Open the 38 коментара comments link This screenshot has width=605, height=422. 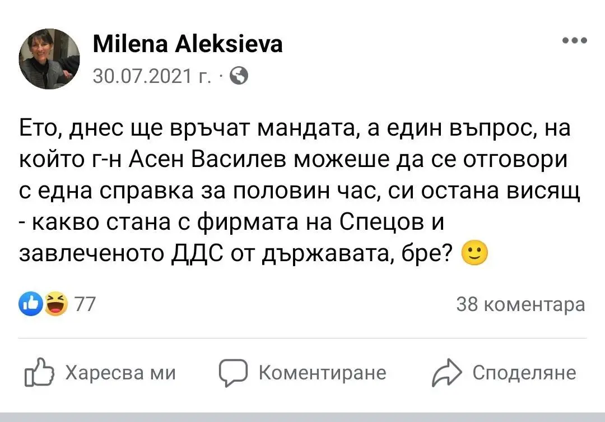[x=520, y=305]
